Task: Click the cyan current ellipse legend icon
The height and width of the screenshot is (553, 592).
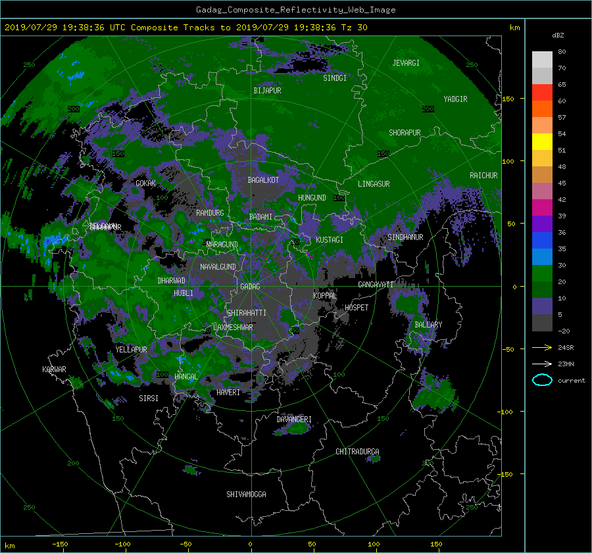Action: point(542,380)
